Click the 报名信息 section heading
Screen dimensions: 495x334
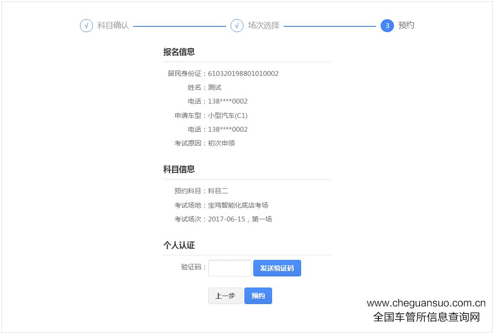tap(179, 52)
